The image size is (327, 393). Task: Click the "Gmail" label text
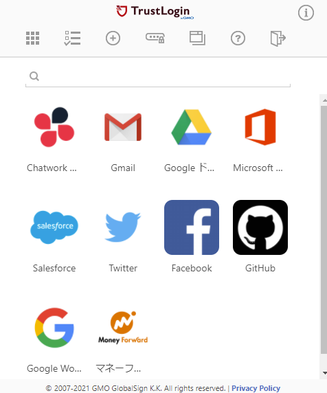tap(123, 168)
